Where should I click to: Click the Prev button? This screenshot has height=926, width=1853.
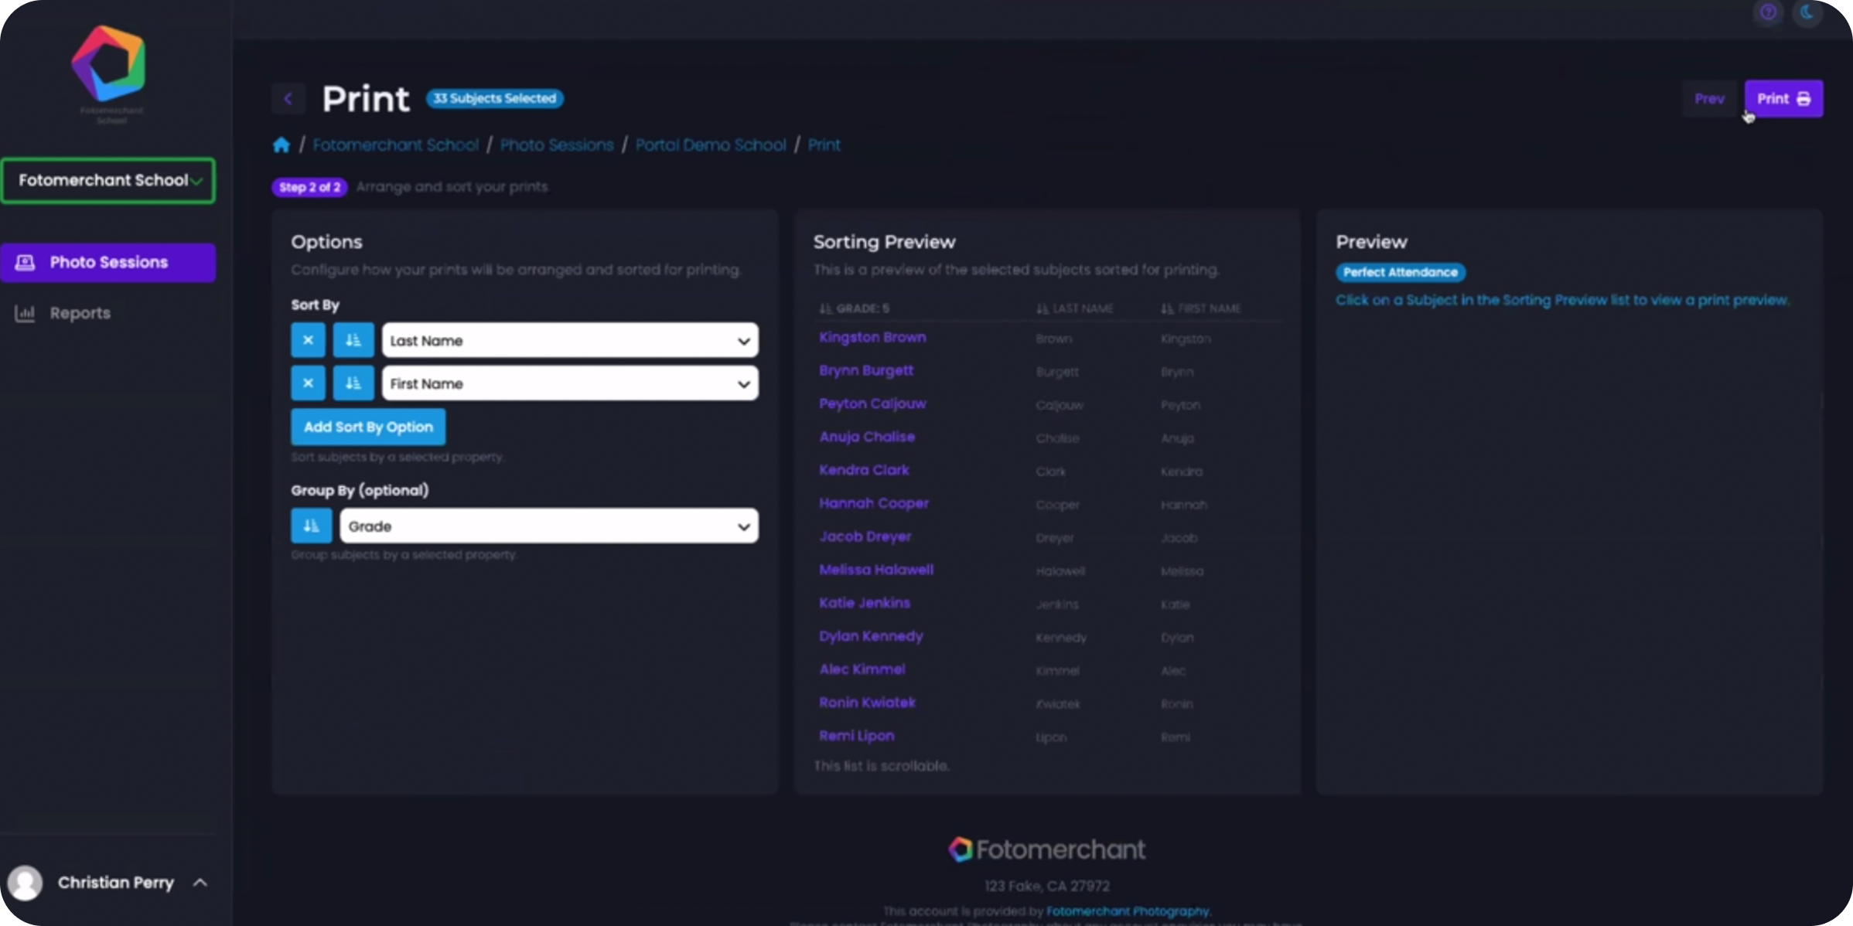click(x=1709, y=99)
